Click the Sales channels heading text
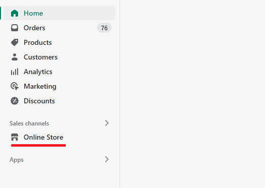The width and height of the screenshot is (265, 188). [29, 123]
